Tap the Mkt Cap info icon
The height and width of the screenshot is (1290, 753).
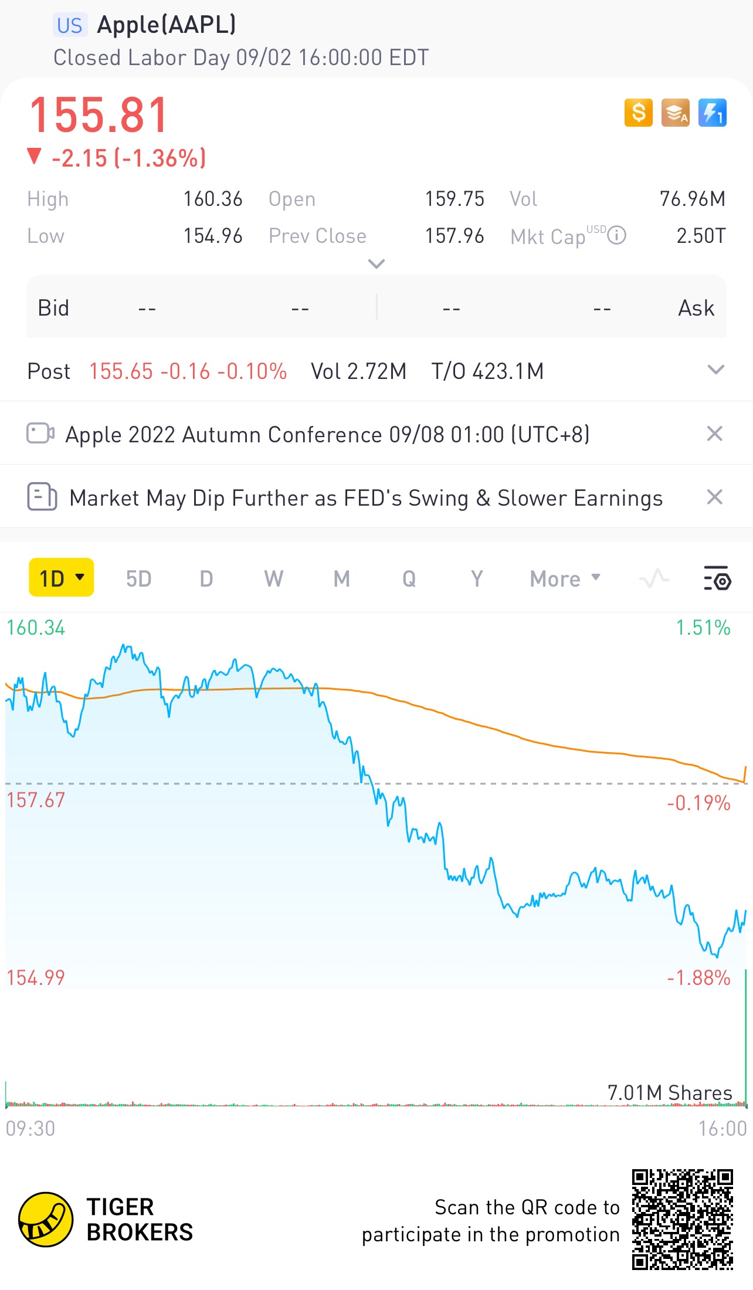(x=617, y=236)
